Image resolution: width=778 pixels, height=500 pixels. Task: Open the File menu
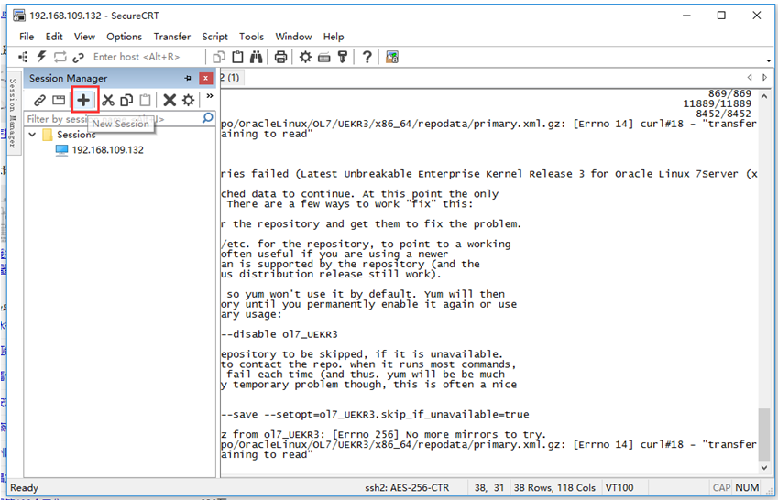point(27,37)
